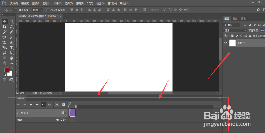
Task: Toggle the type layer filter icon
Action: tap(255, 25)
